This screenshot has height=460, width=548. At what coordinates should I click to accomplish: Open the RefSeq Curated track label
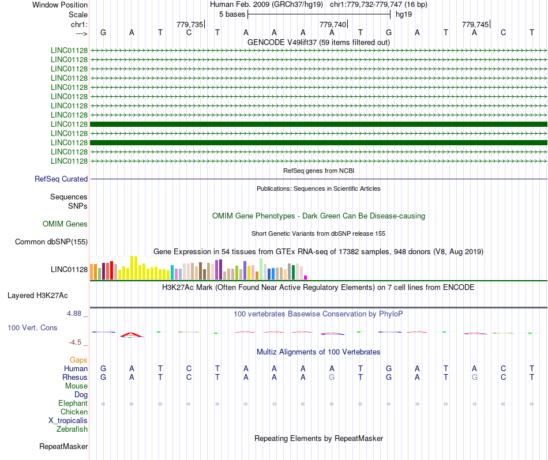[x=61, y=179]
